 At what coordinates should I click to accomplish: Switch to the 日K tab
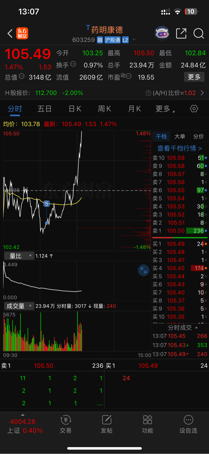75,109
